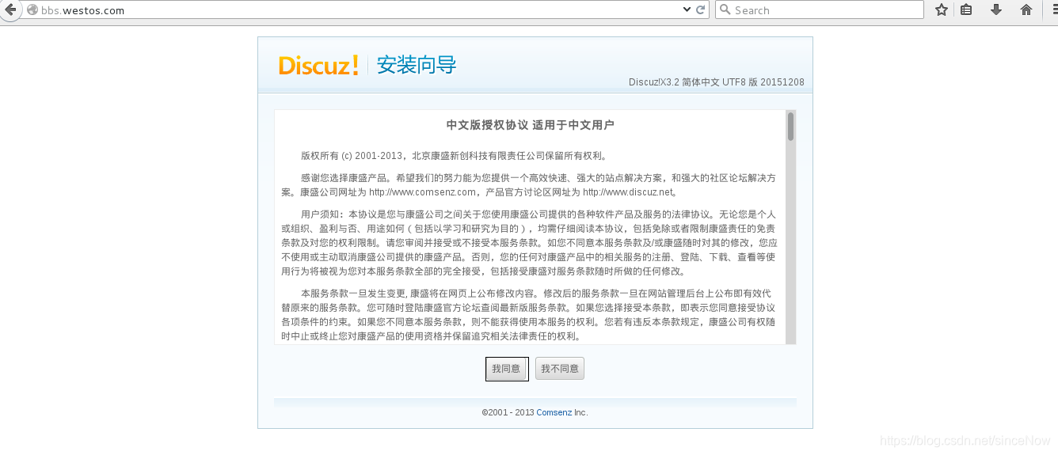Click the paragraph starting 用户须知

[x=529, y=243]
